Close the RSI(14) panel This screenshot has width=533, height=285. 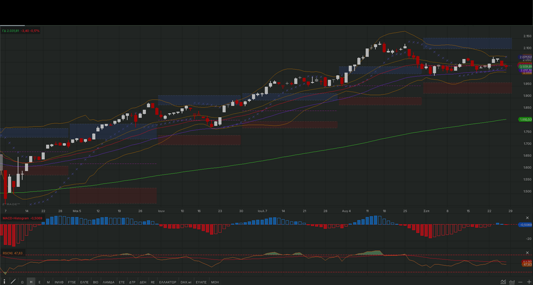(x=528, y=253)
